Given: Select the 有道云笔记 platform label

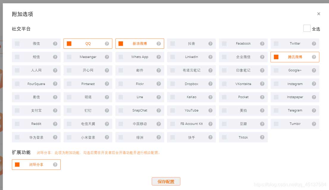Looking at the screenshot, I should tap(191, 70).
